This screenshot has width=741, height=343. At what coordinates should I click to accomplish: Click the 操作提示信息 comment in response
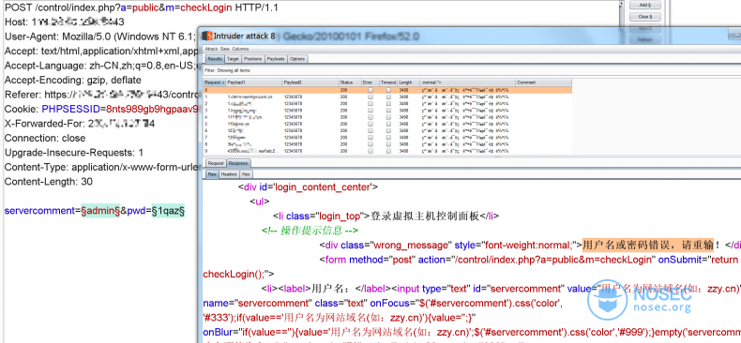pyautogui.click(x=310, y=231)
